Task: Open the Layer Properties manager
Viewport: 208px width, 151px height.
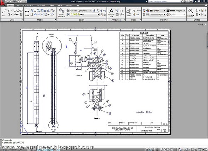Action: [62, 12]
